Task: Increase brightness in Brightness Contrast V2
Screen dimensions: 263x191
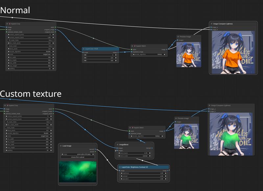Action: 166,173
